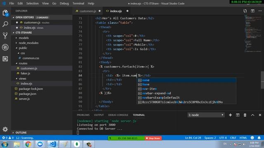Open the Extensions view
The image size is (264, 148).
[5, 59]
